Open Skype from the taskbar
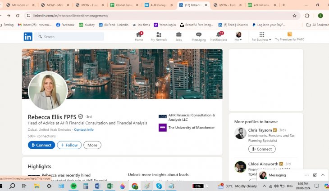The height and width of the screenshot is (191, 329). tap(159, 186)
